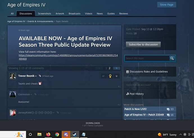Open Cortana circle in the taskbar
194x138 pixels.
pyautogui.click(x=30, y=134)
